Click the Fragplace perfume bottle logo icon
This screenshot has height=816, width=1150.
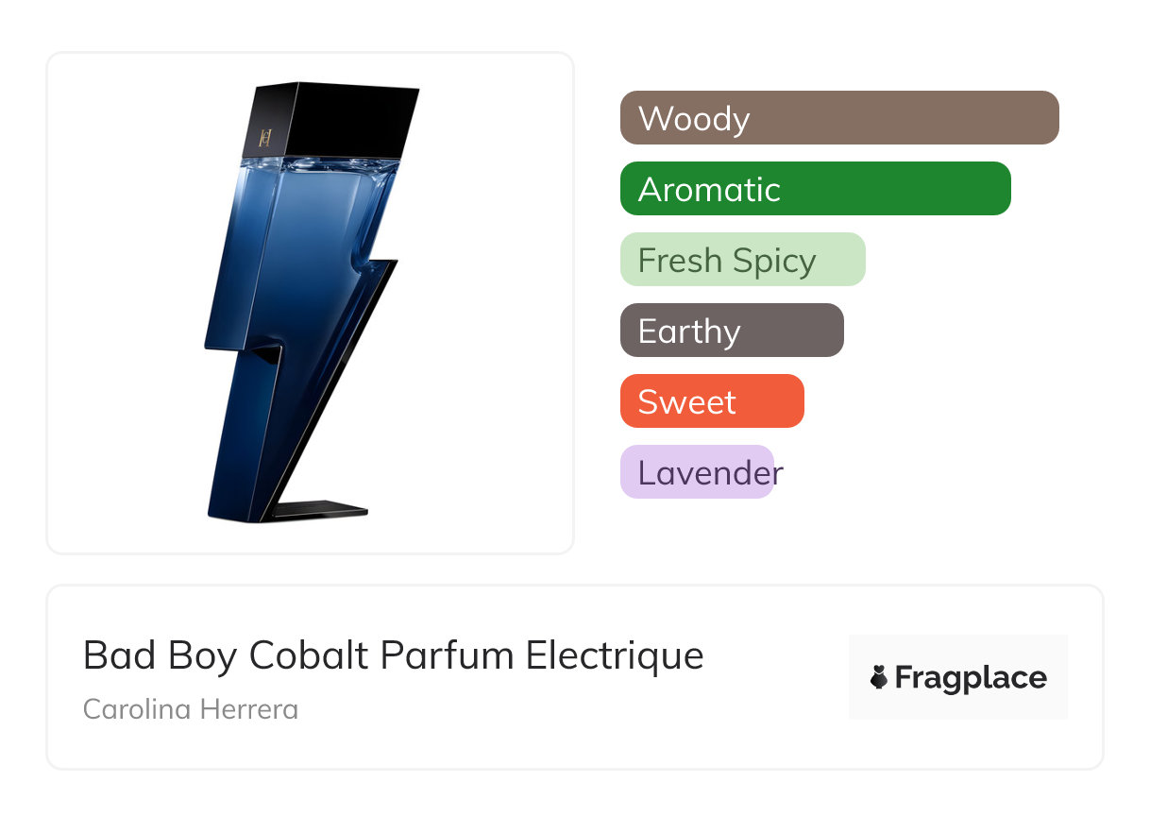(x=878, y=677)
